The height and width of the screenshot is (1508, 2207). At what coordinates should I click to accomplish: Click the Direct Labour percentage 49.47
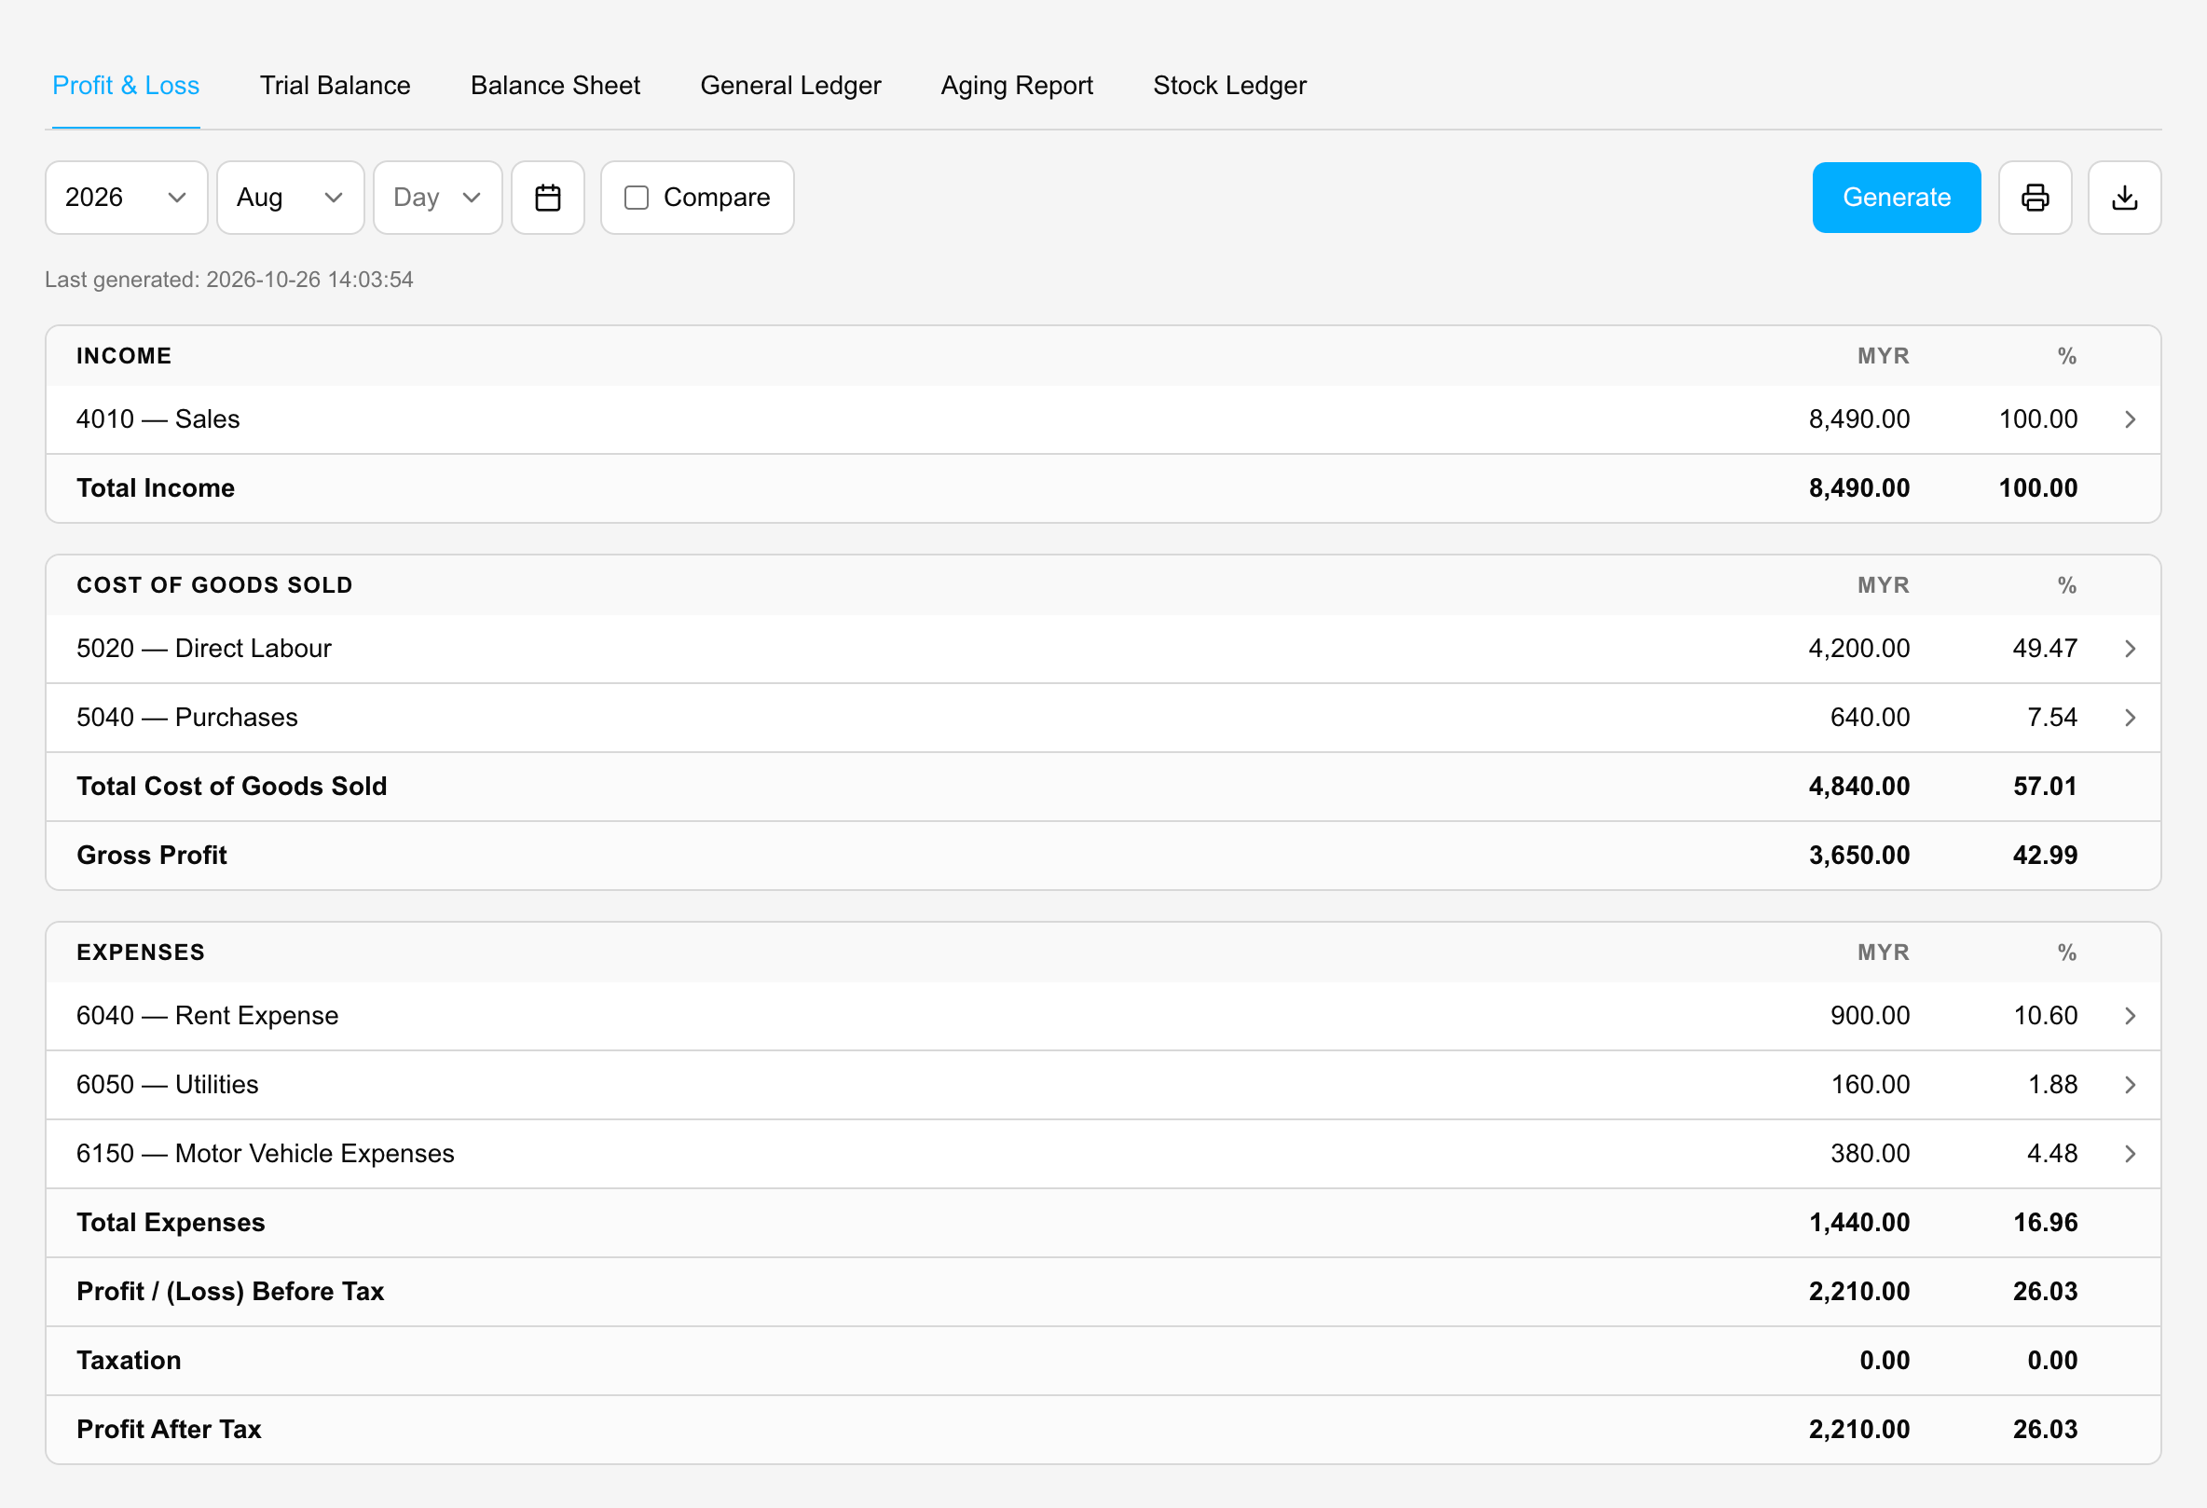[x=2045, y=649]
